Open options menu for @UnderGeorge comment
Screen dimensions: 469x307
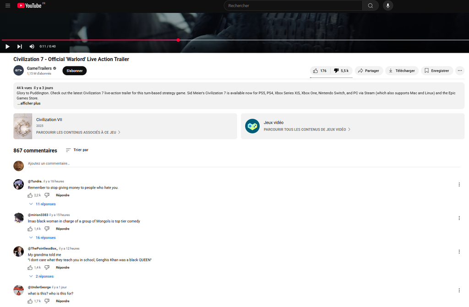coord(459,291)
